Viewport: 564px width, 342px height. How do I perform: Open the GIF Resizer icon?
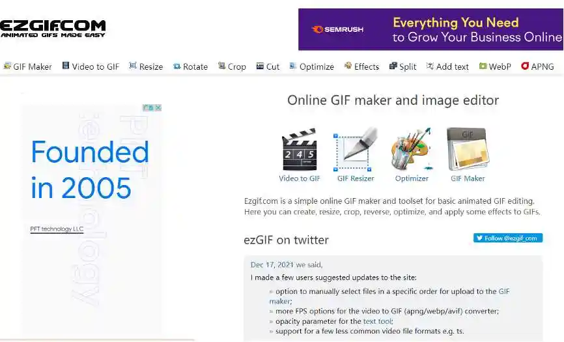[356, 150]
